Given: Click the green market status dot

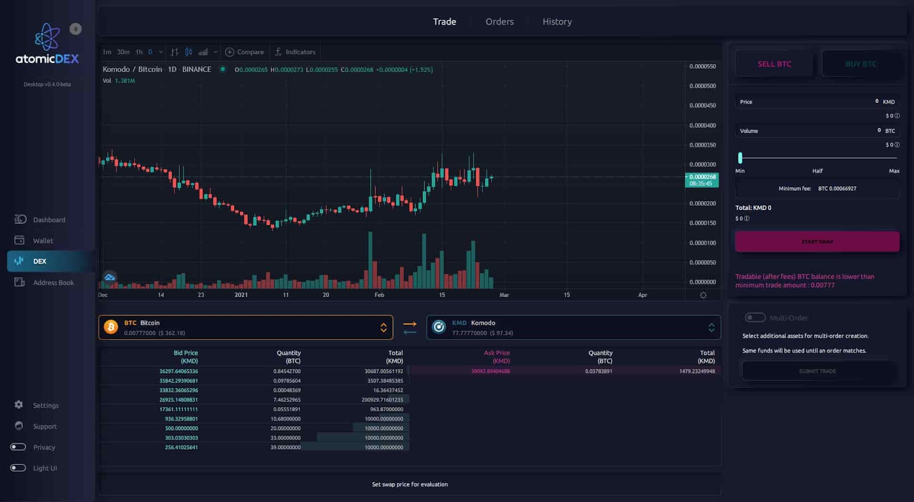Looking at the screenshot, I should pyautogui.click(x=222, y=70).
